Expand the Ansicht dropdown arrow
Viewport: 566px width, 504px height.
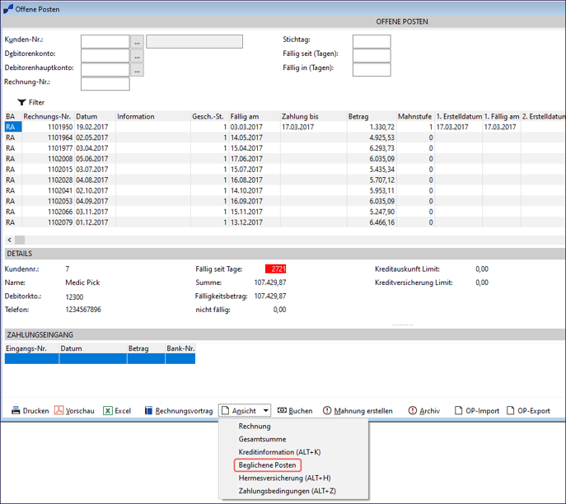tap(265, 411)
